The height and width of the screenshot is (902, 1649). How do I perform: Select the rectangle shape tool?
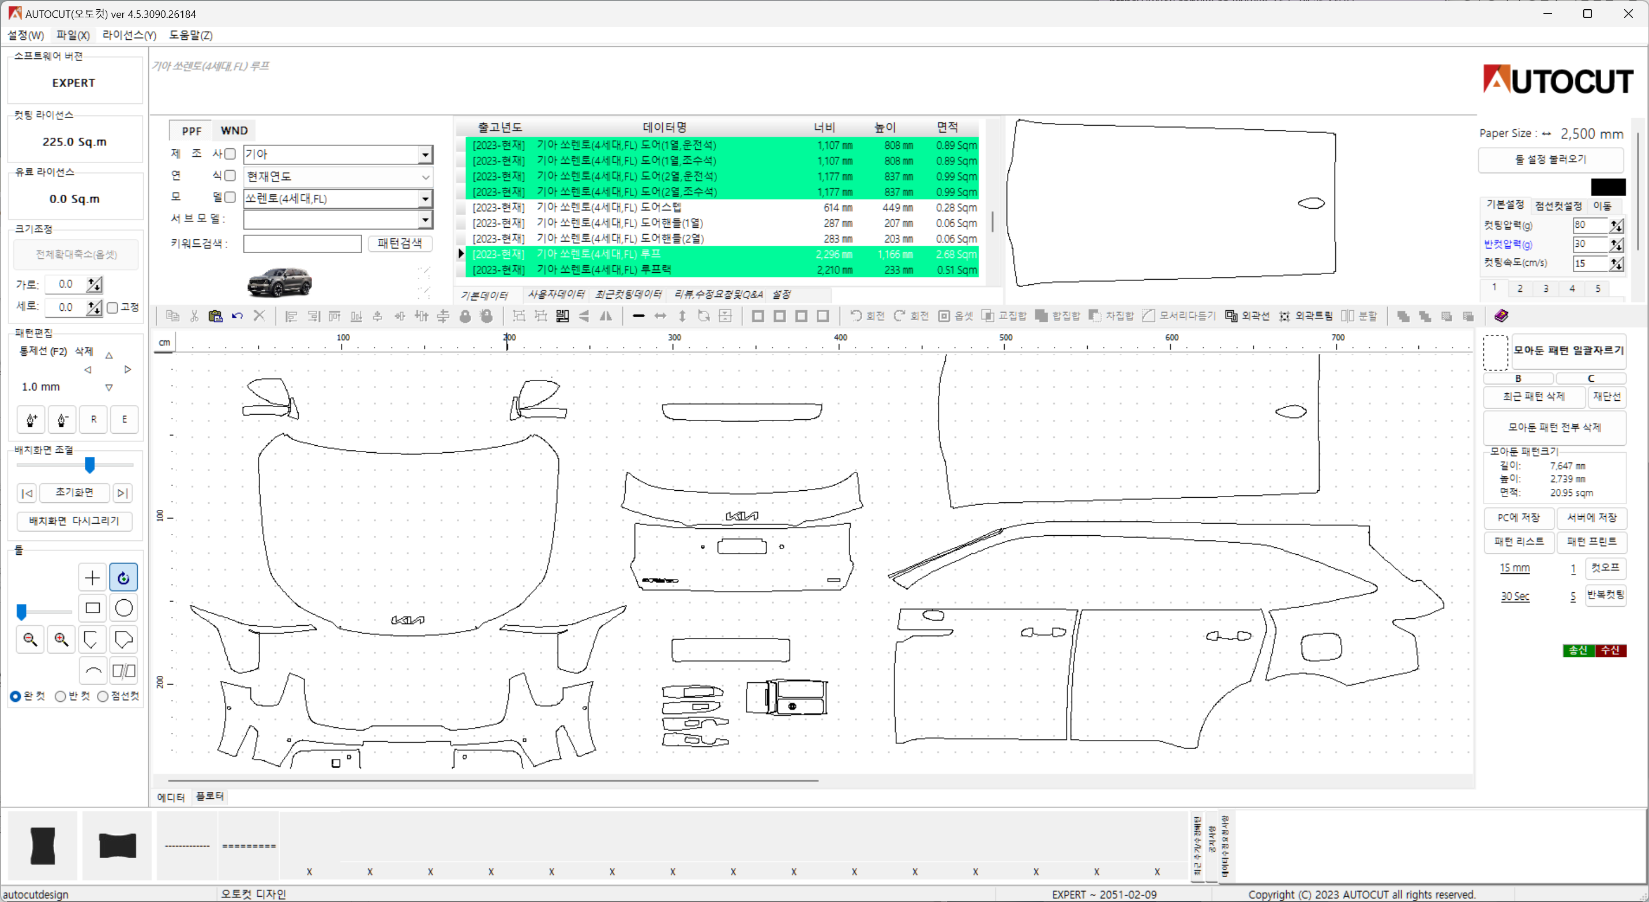click(x=92, y=607)
